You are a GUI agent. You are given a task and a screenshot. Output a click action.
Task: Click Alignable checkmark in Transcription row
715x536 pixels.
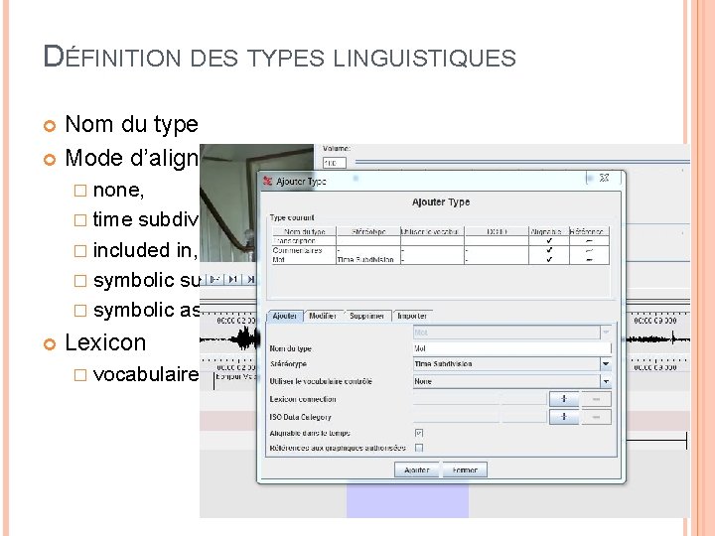(x=549, y=240)
